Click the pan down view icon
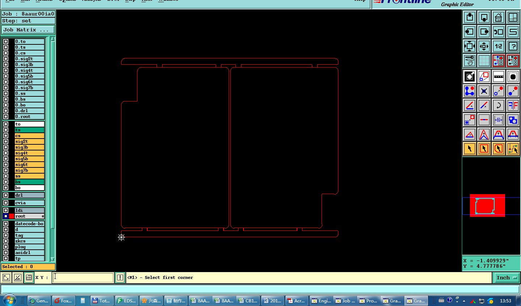 pyautogui.click(x=484, y=17)
